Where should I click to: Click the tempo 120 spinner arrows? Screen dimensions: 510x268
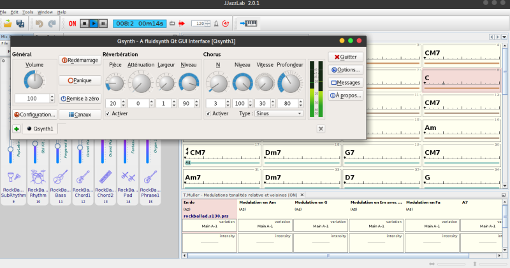tap(208, 24)
